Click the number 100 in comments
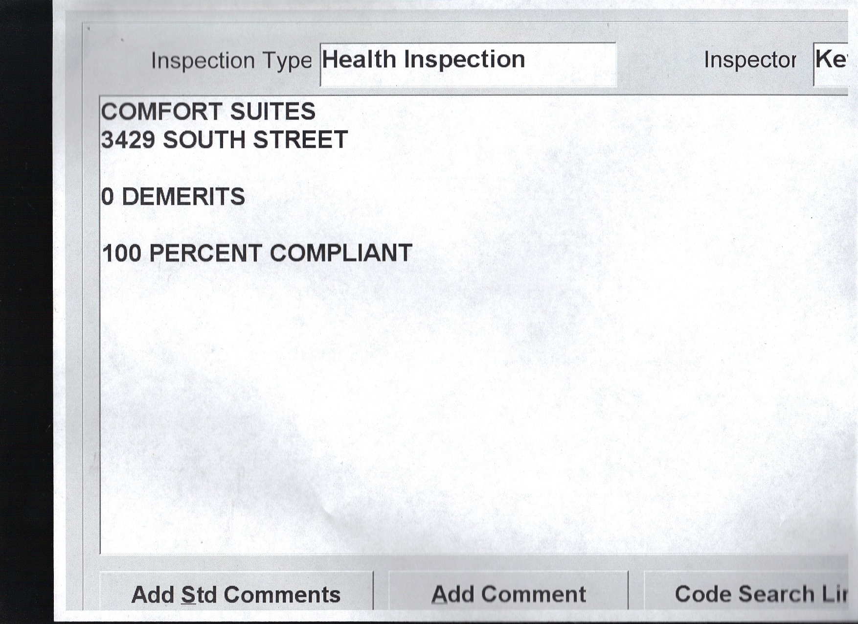 pyautogui.click(x=122, y=254)
